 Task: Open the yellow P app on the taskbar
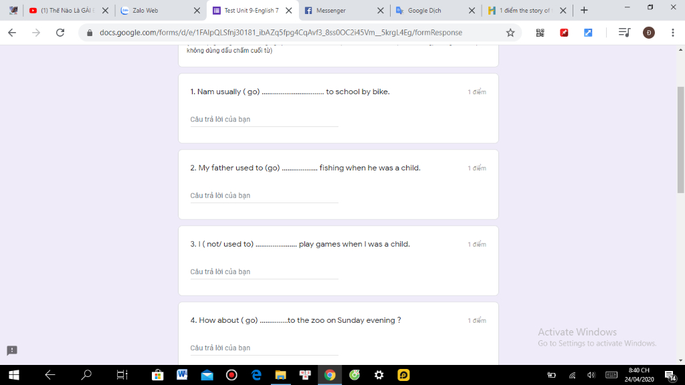pyautogui.click(x=403, y=375)
